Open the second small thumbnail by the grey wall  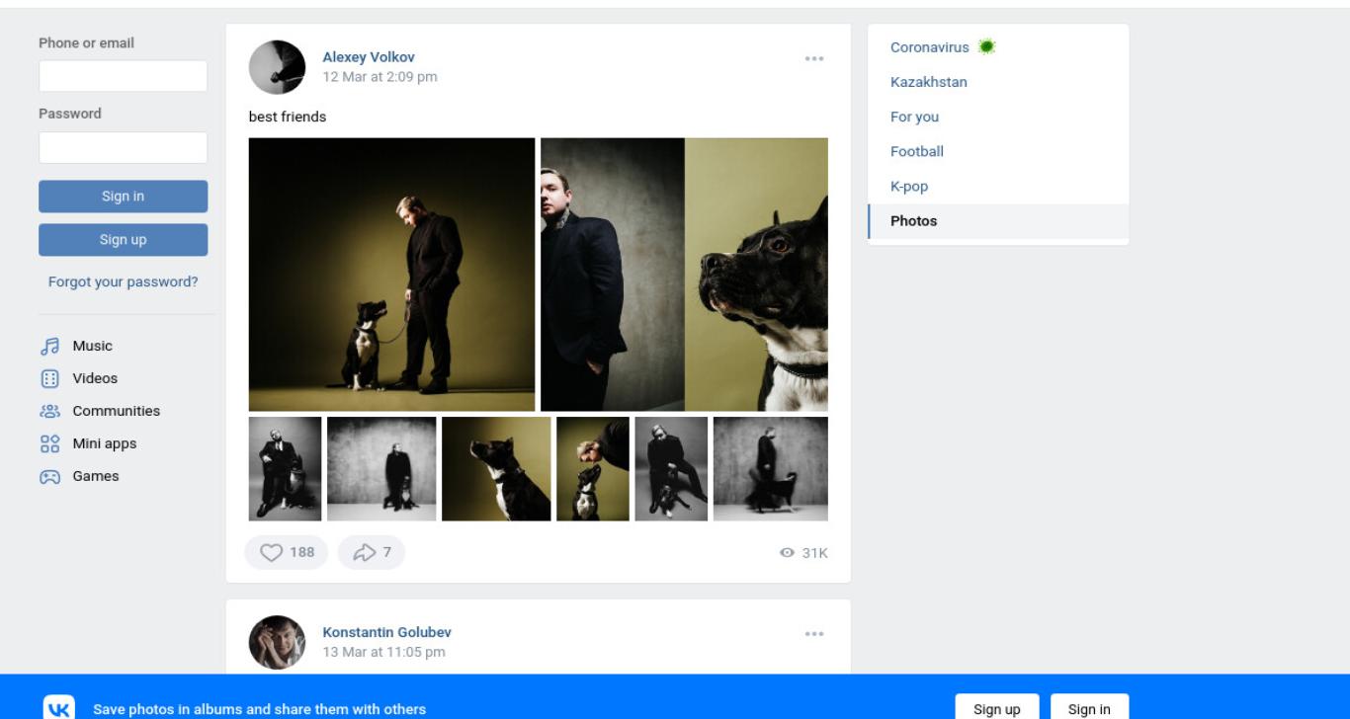pos(381,469)
